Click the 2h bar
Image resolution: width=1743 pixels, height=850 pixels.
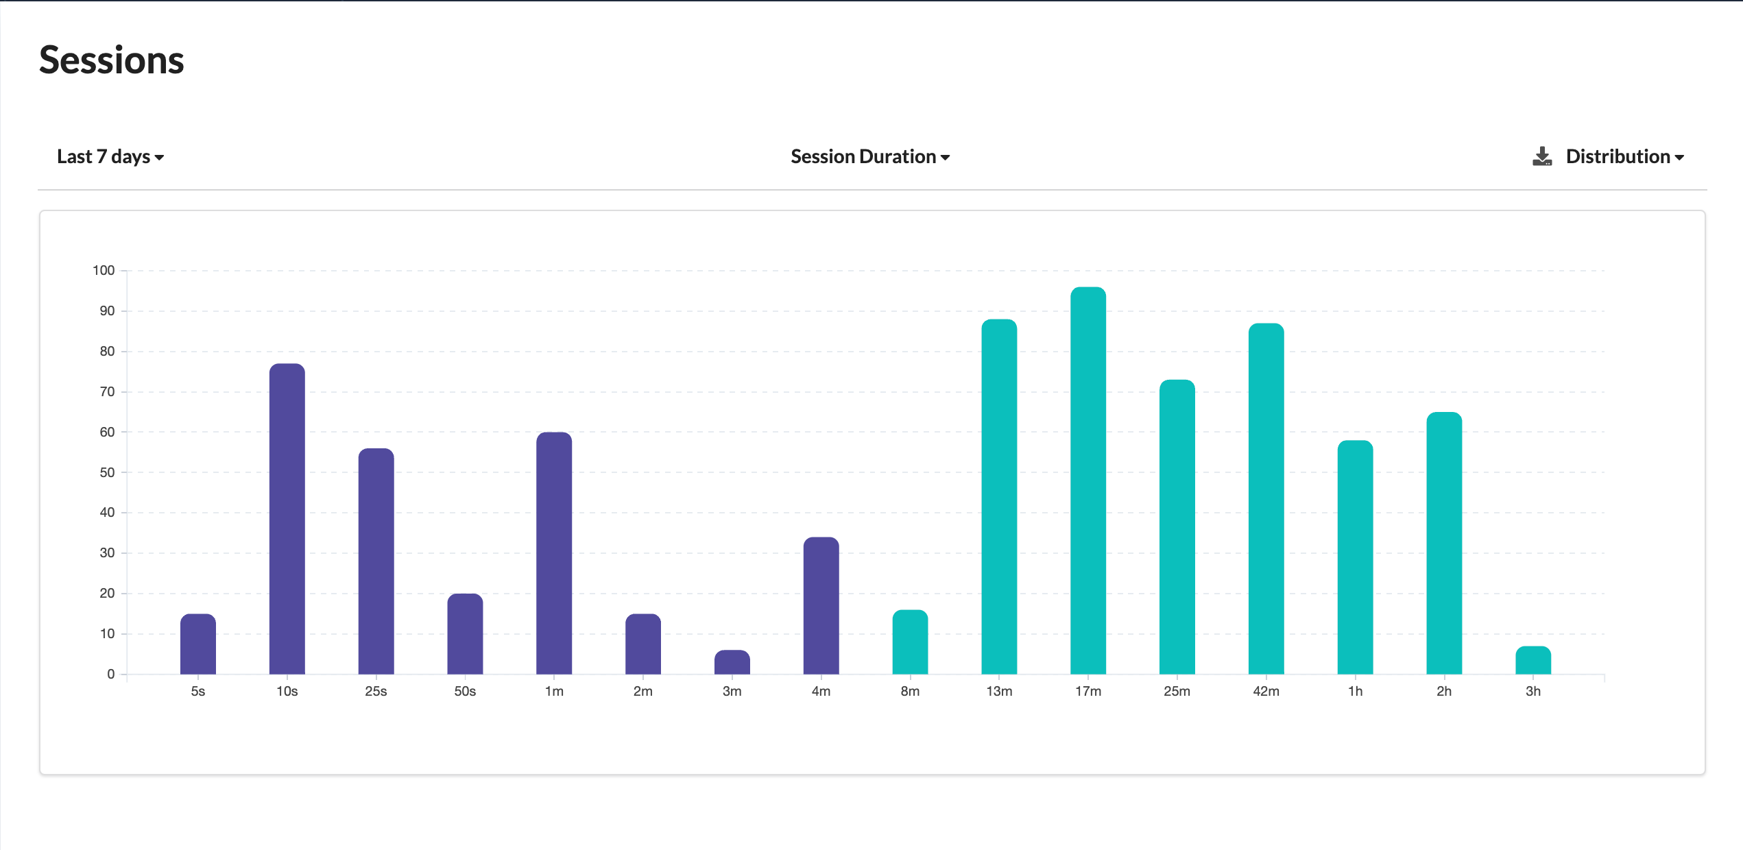pos(1444,543)
